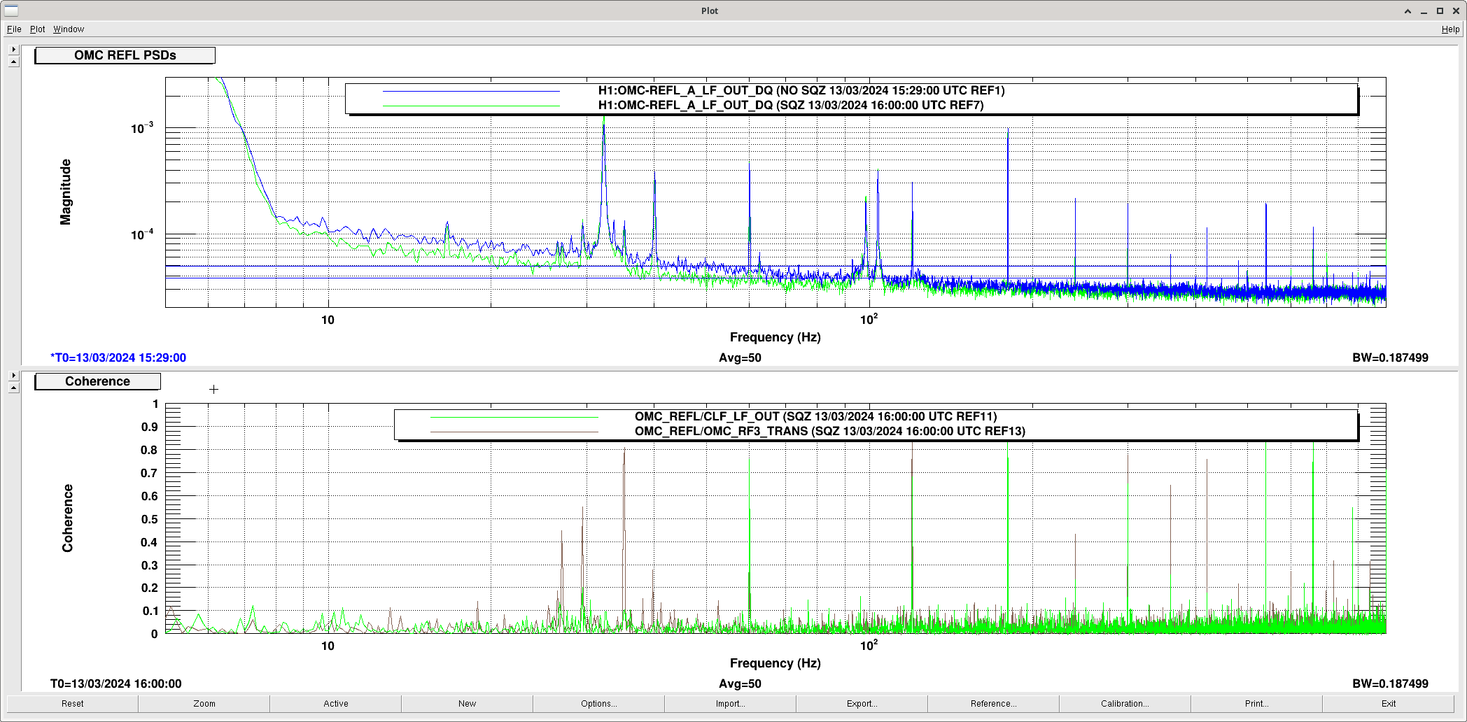The height and width of the screenshot is (722, 1467).
Task: Shade the window using the title bar caret
Action: tap(1408, 11)
